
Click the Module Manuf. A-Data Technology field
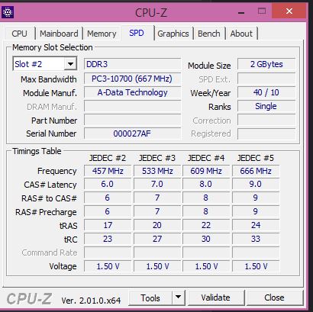(132, 92)
